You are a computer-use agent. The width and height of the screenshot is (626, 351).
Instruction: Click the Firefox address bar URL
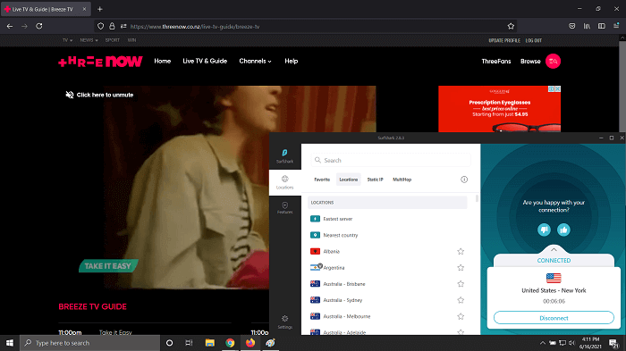click(195, 27)
